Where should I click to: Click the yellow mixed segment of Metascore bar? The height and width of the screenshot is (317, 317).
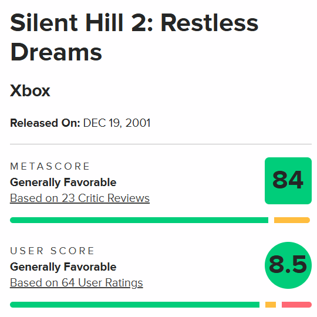pos(292,220)
